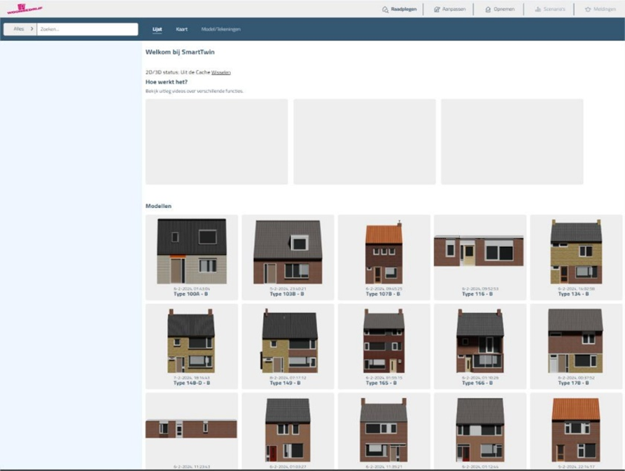Viewport: 625px width, 471px height.
Task: Open the Type 166 - B model
Action: (479, 346)
